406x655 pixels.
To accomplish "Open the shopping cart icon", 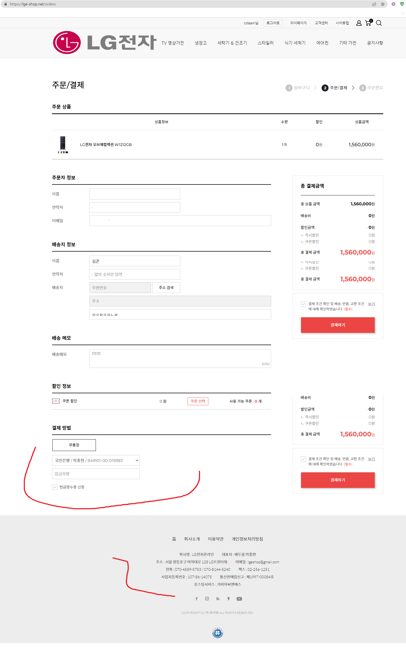I will click(369, 22).
